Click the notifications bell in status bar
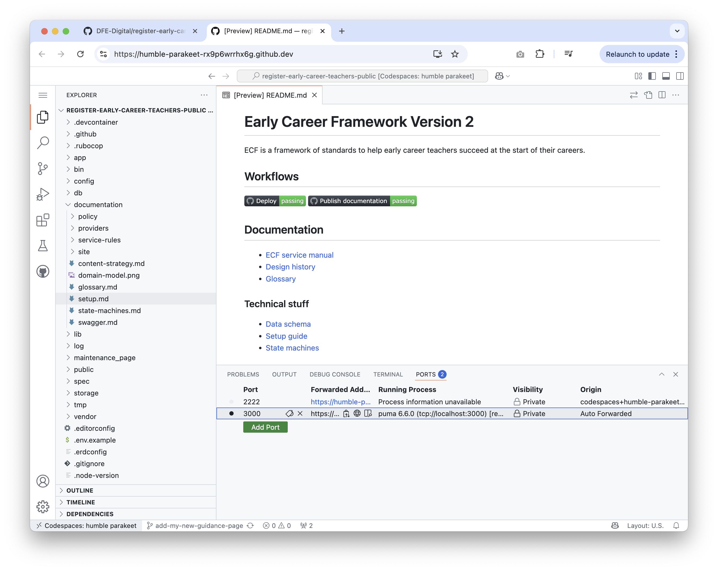Viewport: 718px width, 571px height. [676, 526]
